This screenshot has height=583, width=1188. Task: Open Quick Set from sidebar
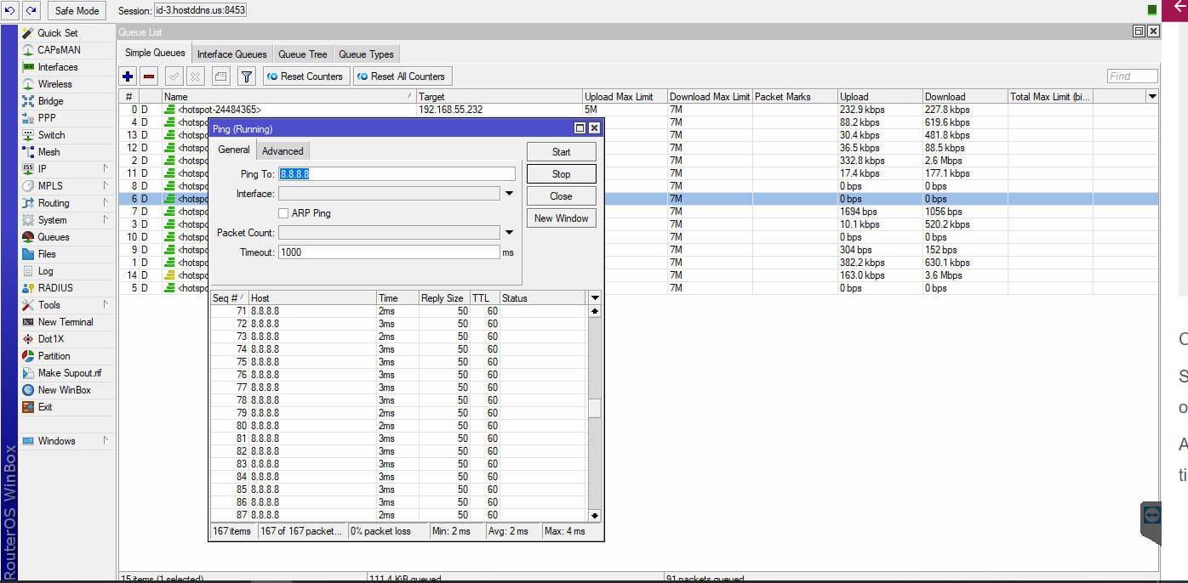pos(57,33)
